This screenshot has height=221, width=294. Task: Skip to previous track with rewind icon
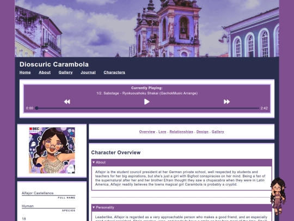point(67,101)
